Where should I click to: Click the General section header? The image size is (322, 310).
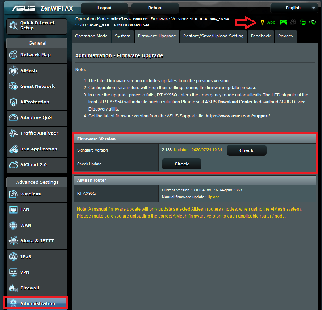point(37,43)
